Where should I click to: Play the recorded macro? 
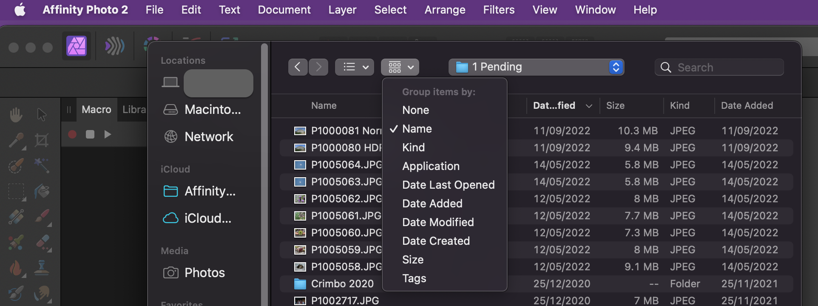point(108,134)
